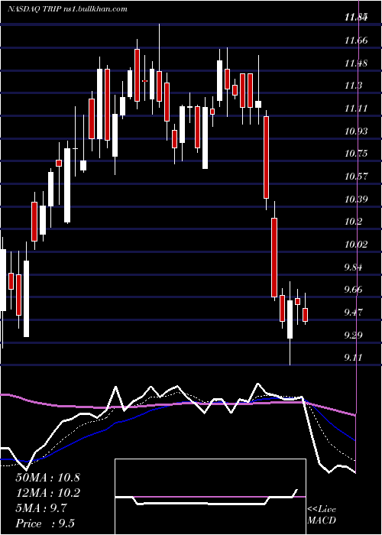
Task: Click the 11.66 price axis label
Action: click(x=356, y=41)
